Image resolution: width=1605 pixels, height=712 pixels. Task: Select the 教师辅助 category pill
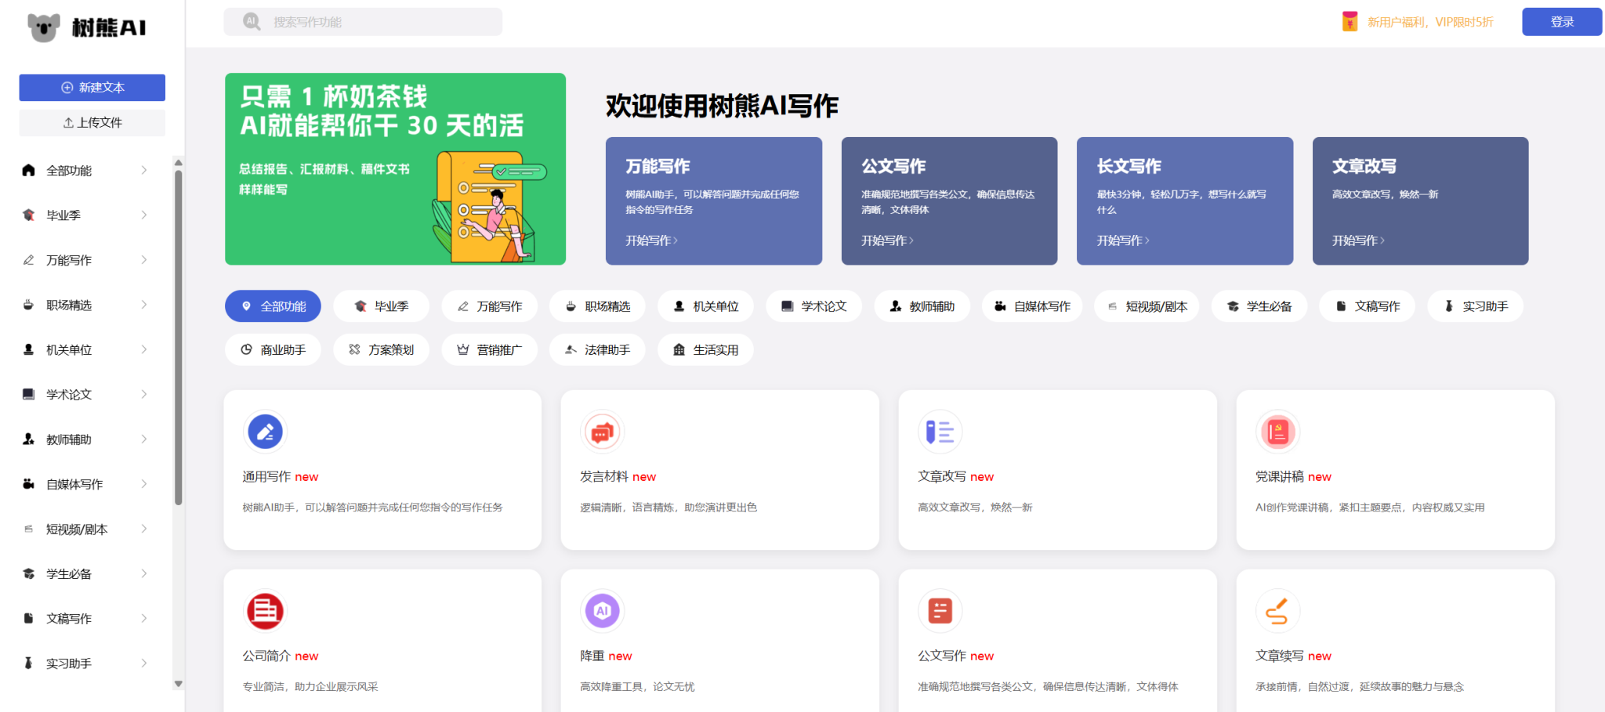pos(922,306)
